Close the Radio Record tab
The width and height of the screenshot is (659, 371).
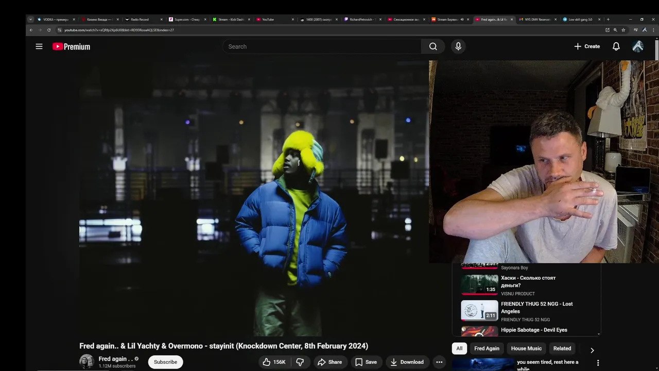[161, 19]
